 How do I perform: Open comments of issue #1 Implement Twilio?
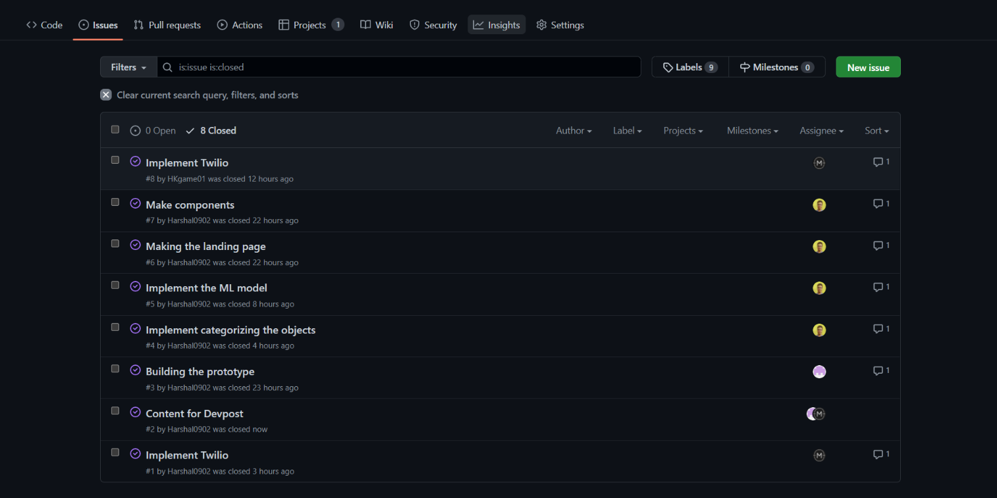tap(881, 454)
